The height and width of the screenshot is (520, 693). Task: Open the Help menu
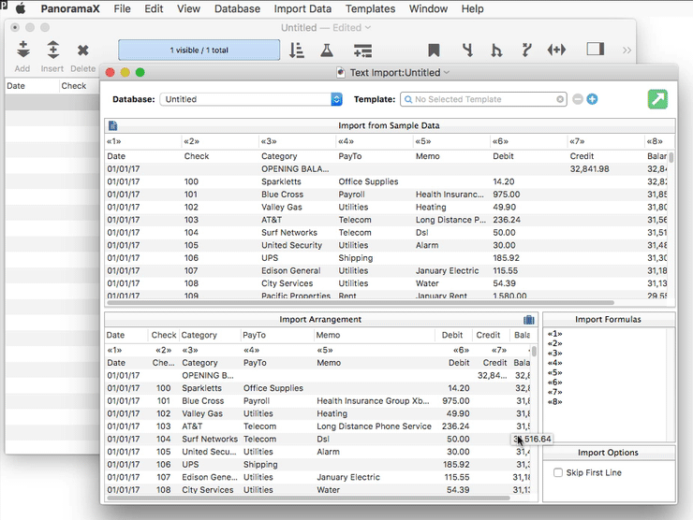click(473, 8)
